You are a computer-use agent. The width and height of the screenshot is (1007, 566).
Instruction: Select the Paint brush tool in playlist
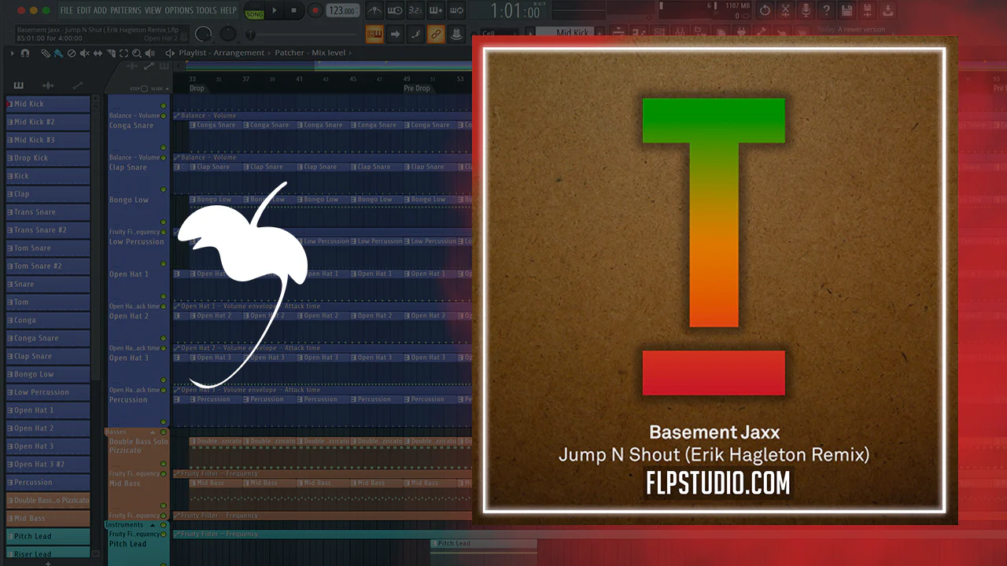click(59, 53)
